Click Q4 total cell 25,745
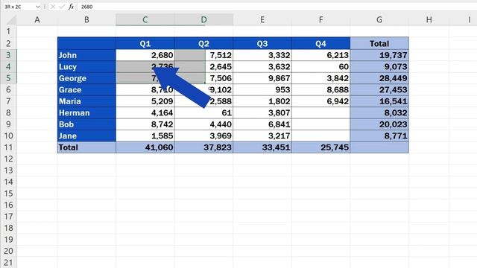 click(x=321, y=147)
